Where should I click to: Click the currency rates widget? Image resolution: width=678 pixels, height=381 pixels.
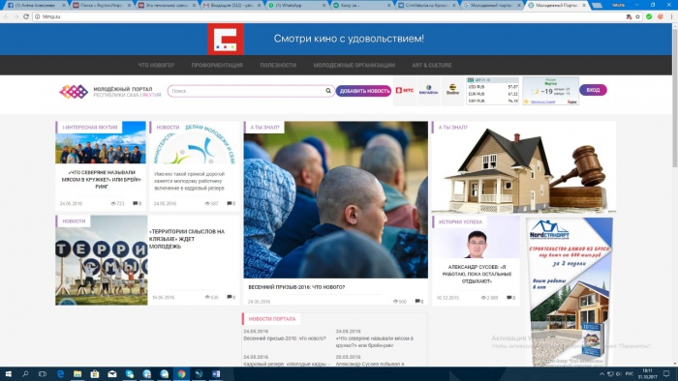[x=492, y=91]
